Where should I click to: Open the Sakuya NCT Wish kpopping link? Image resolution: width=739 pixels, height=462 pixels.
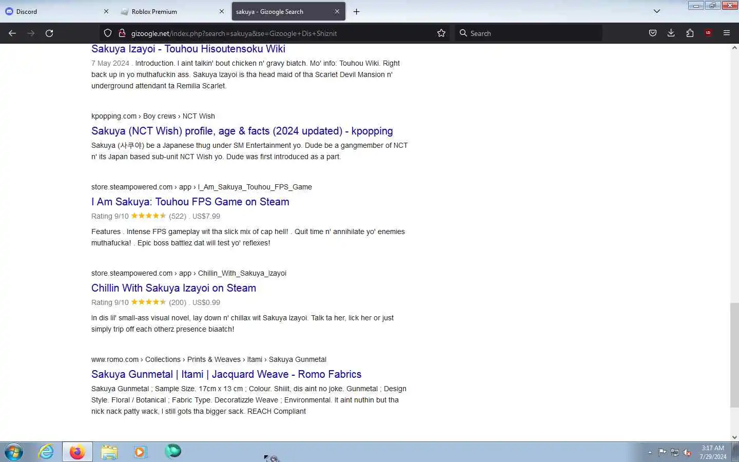[x=242, y=131]
